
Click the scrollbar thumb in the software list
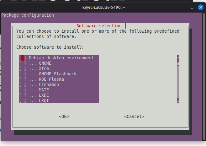click(x=178, y=63)
